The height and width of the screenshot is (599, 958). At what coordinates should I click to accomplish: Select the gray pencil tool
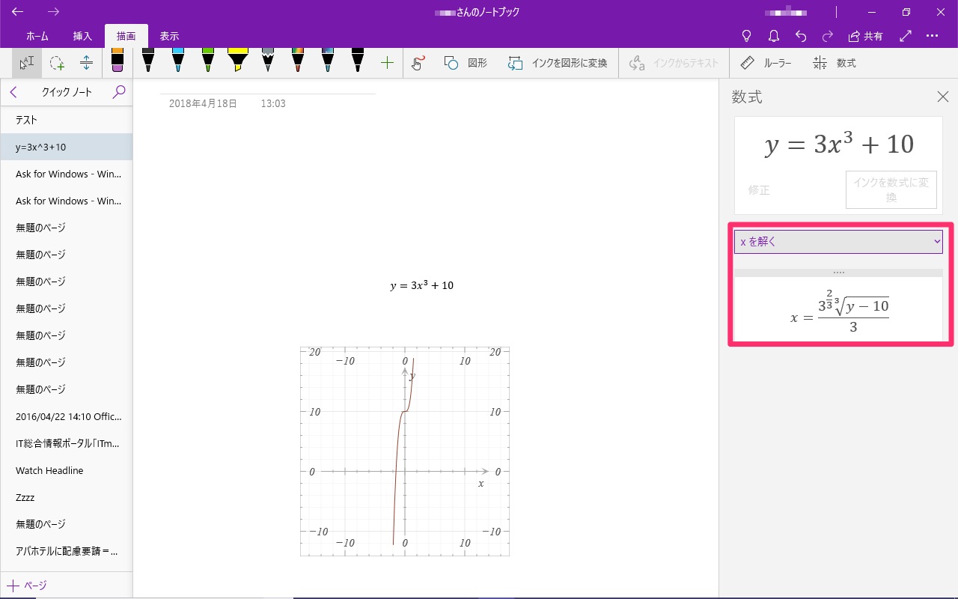pyautogui.click(x=268, y=61)
